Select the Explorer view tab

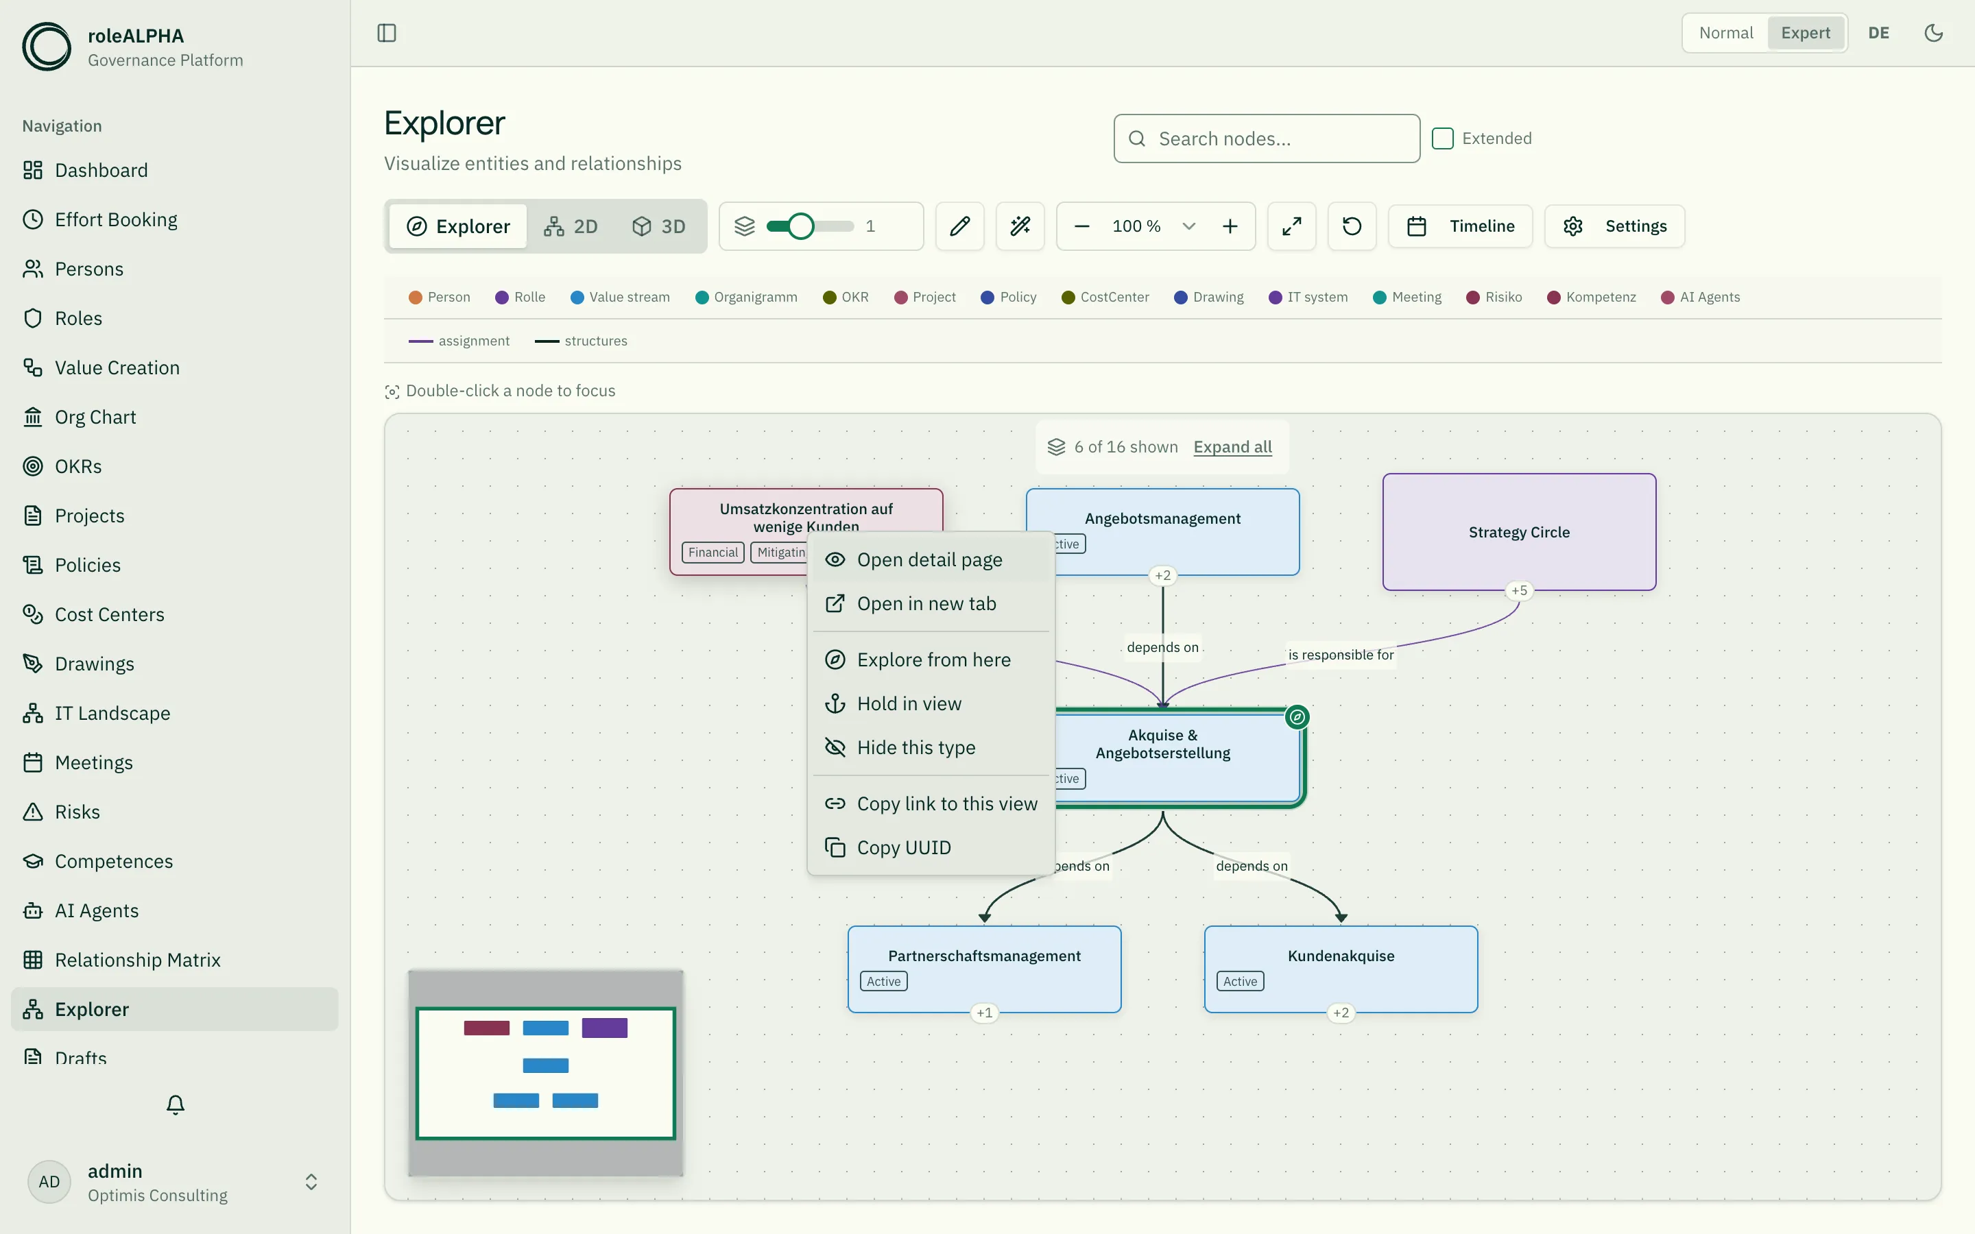[x=458, y=226]
